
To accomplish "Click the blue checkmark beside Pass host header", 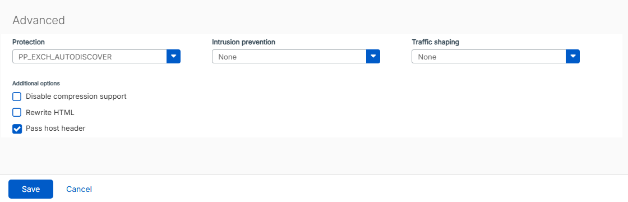I will pyautogui.click(x=17, y=128).
